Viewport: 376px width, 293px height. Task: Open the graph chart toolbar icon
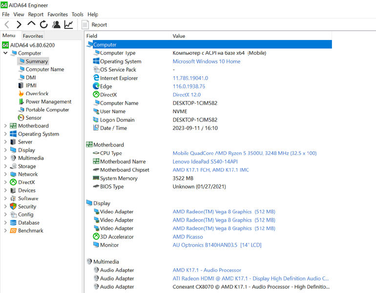point(68,24)
